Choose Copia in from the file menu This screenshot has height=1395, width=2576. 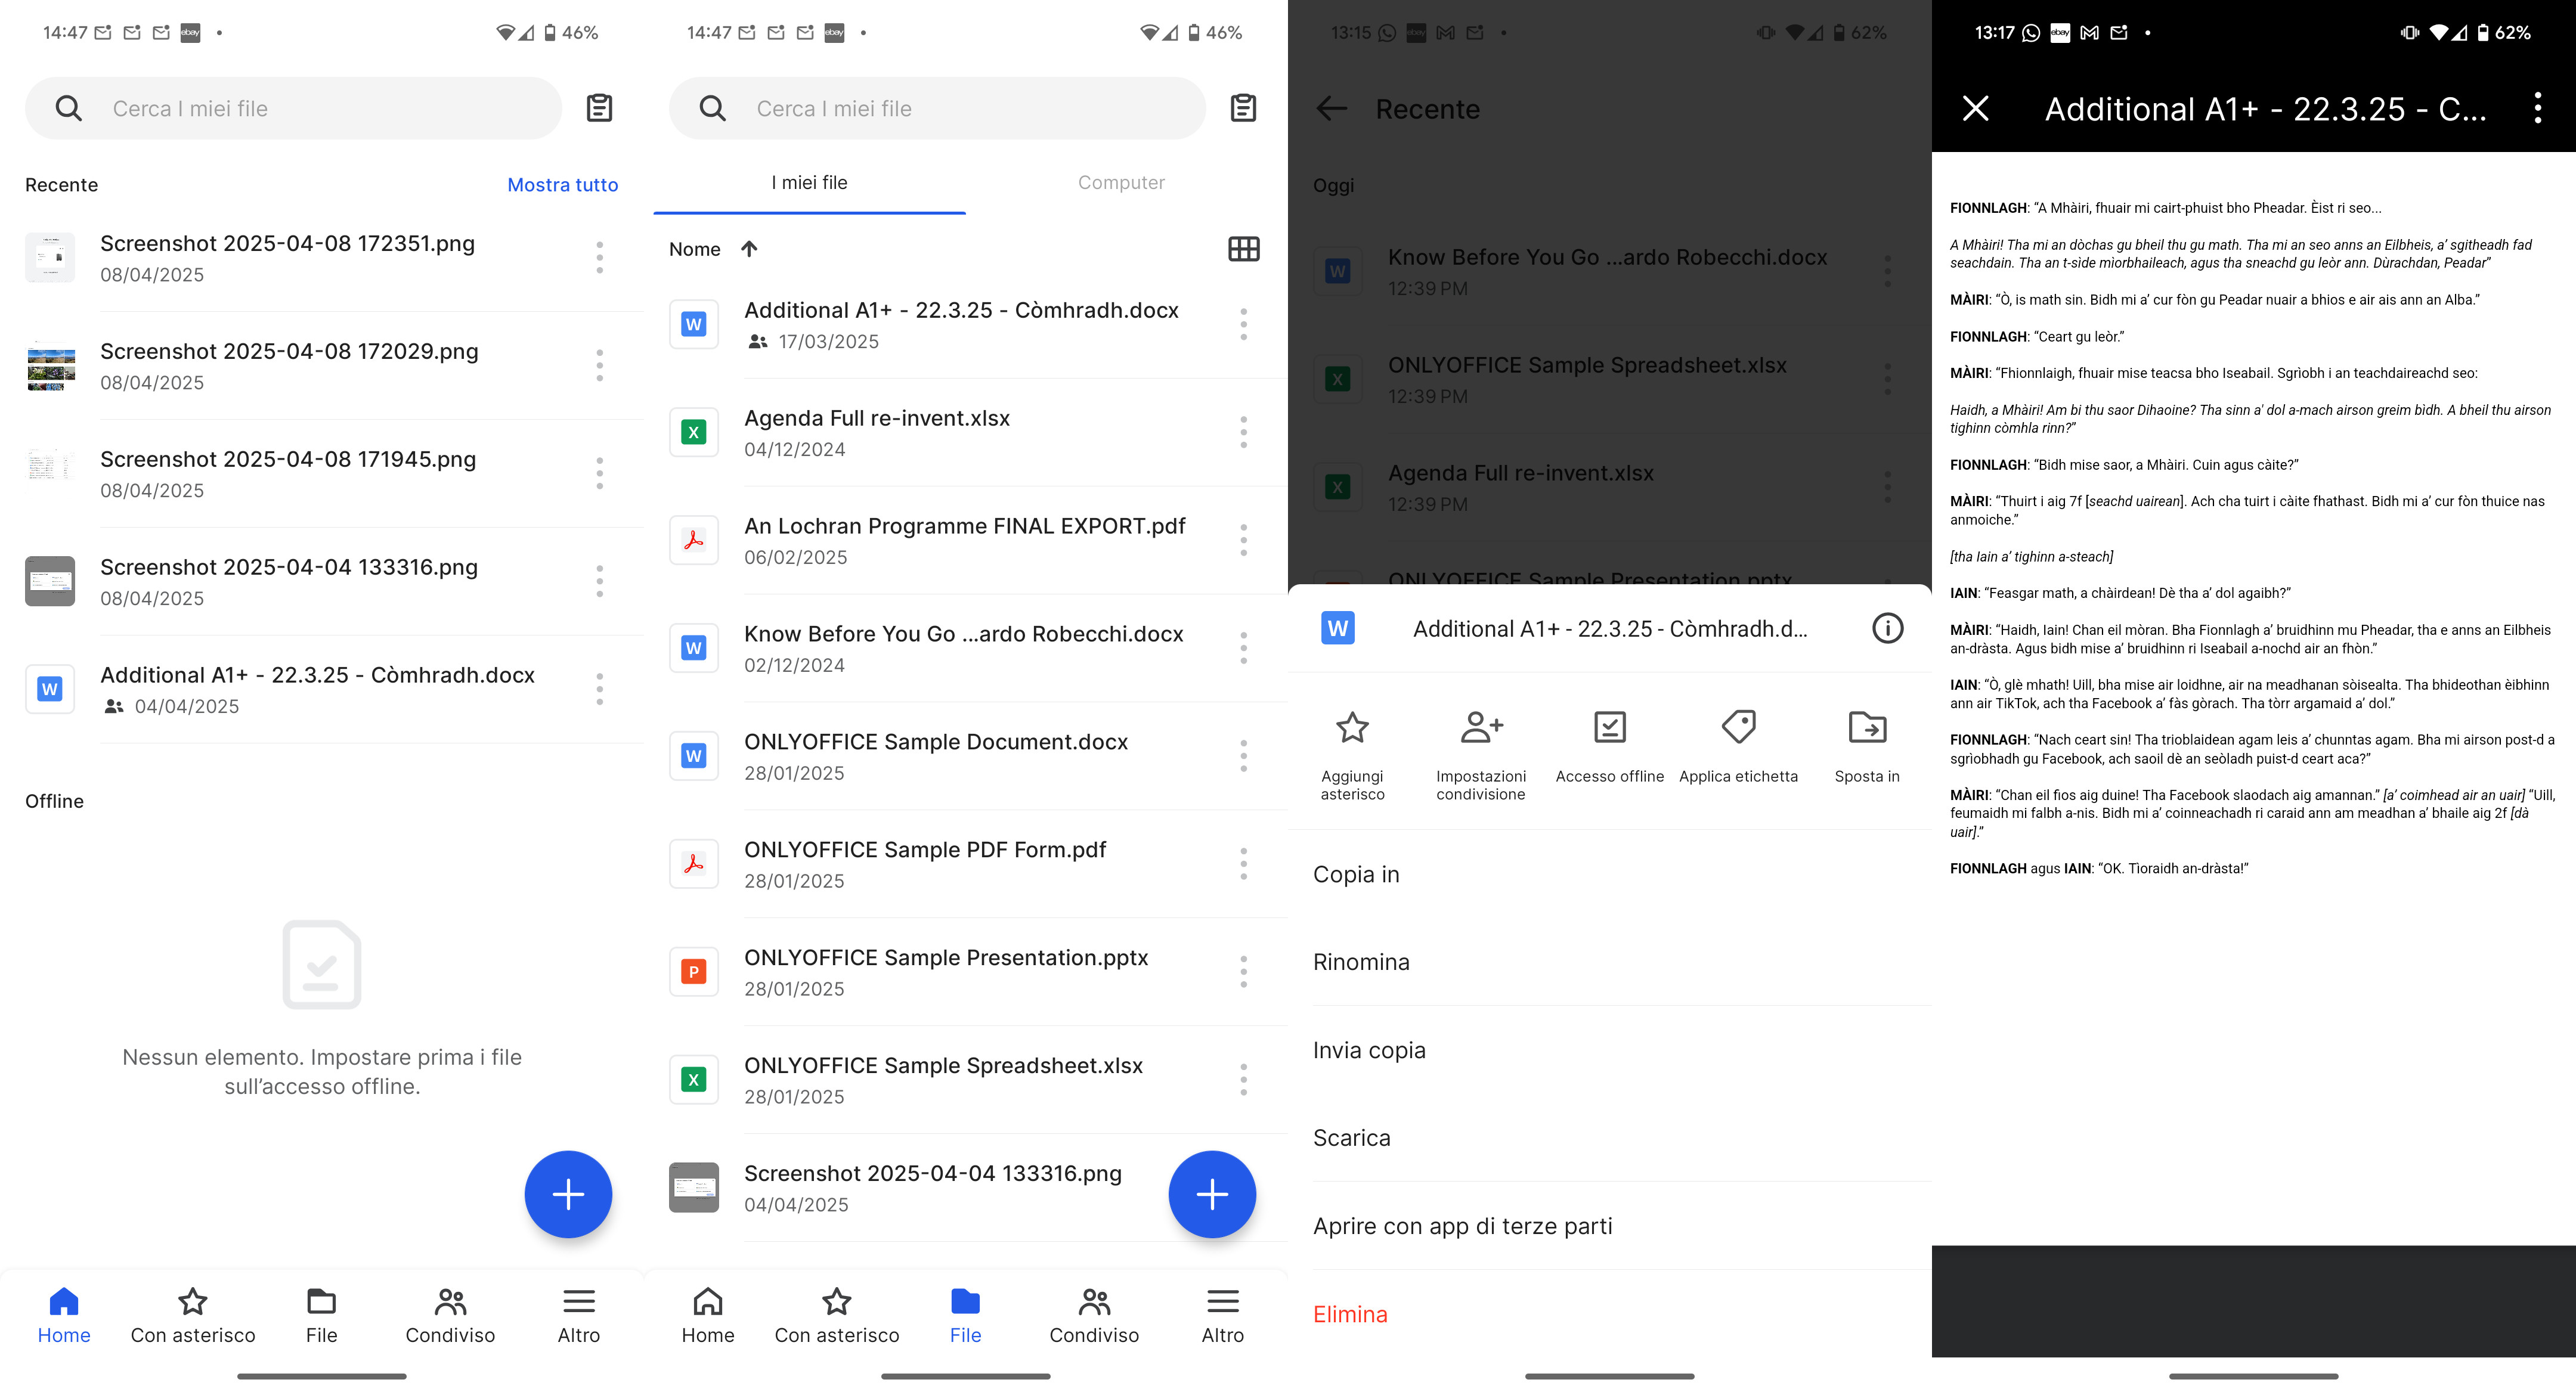pos(1609,874)
